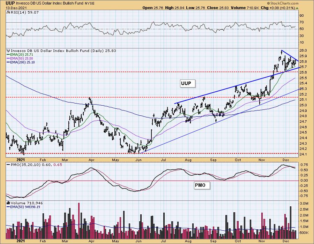Click the PMO -0.75 axis label
This screenshot has width=314, height=244.
coord(304,196)
